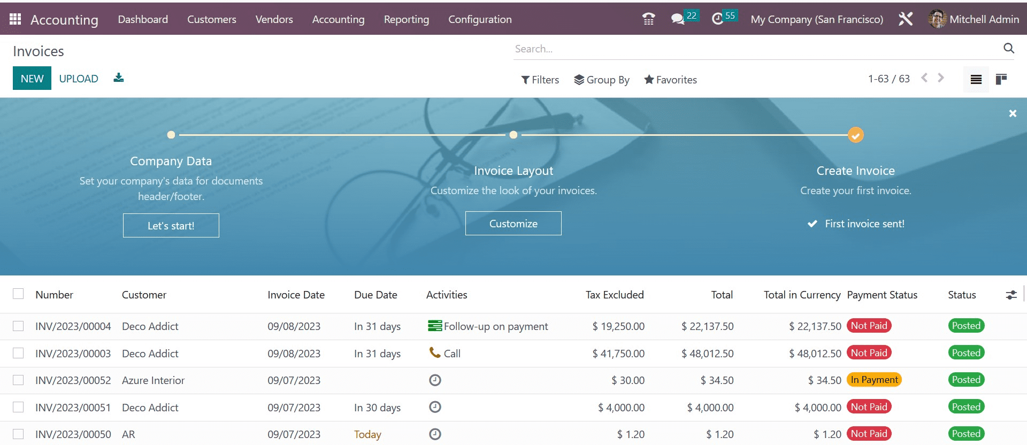
Task: Click Azure Interior customer cell
Action: tap(154, 380)
